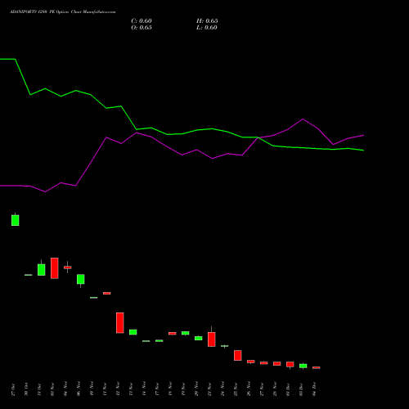Select the red candlestick for 01 Dec

[290, 365]
